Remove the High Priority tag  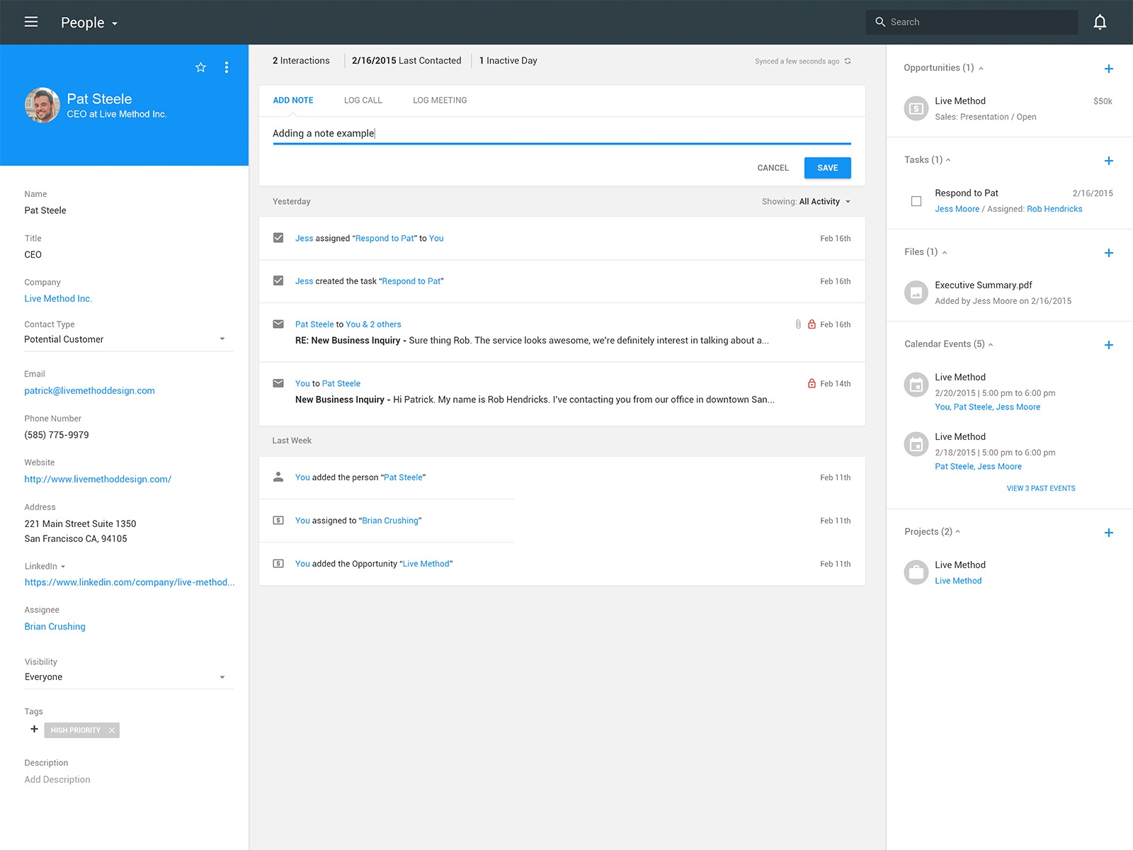coord(112,730)
